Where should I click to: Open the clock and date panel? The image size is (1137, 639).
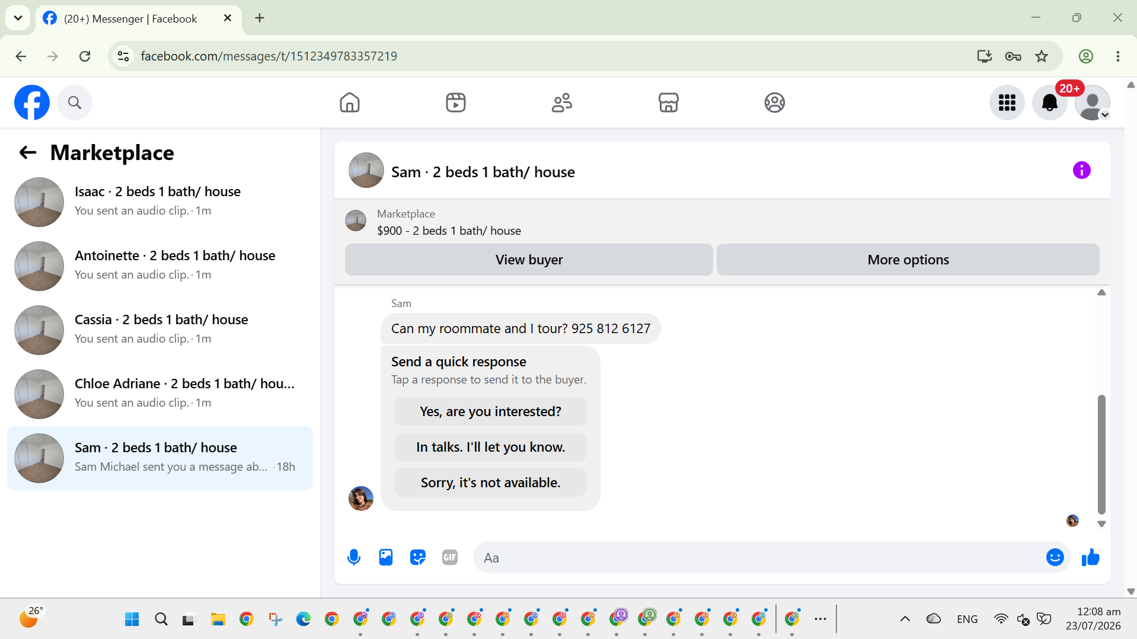(1093, 619)
